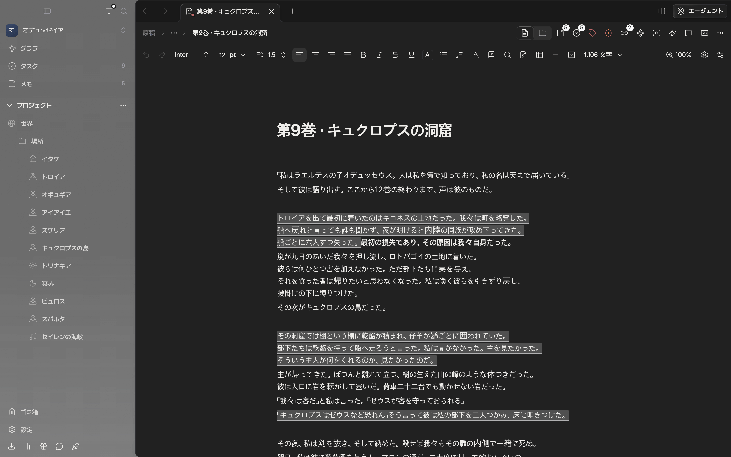The image size is (731, 457).
Task: Open the text color A swatch
Action: point(427,55)
